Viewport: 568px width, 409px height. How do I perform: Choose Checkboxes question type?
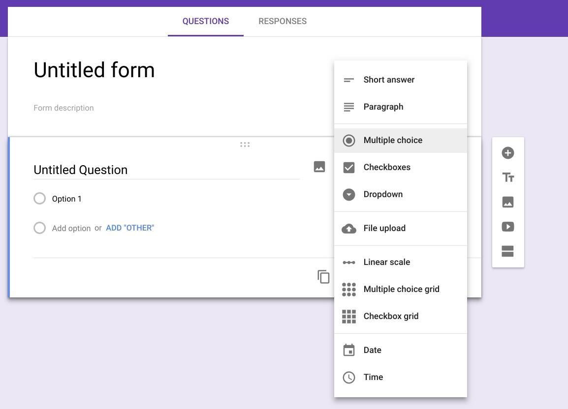[x=400, y=167]
